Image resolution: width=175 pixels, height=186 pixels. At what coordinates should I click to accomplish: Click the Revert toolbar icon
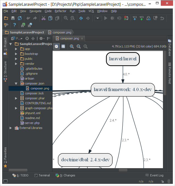[x=162, y=18]
